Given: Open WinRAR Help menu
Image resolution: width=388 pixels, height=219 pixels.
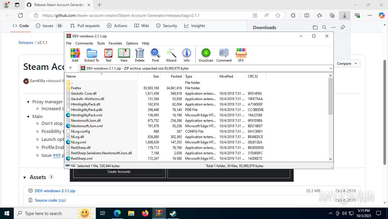Looking at the screenshot, I should pyautogui.click(x=145, y=43).
